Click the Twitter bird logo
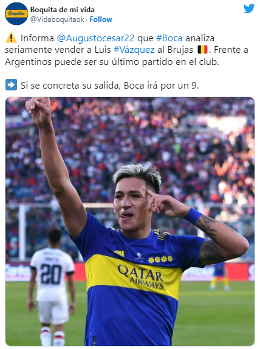Viewport: 260px width, 349px height. [x=249, y=8]
